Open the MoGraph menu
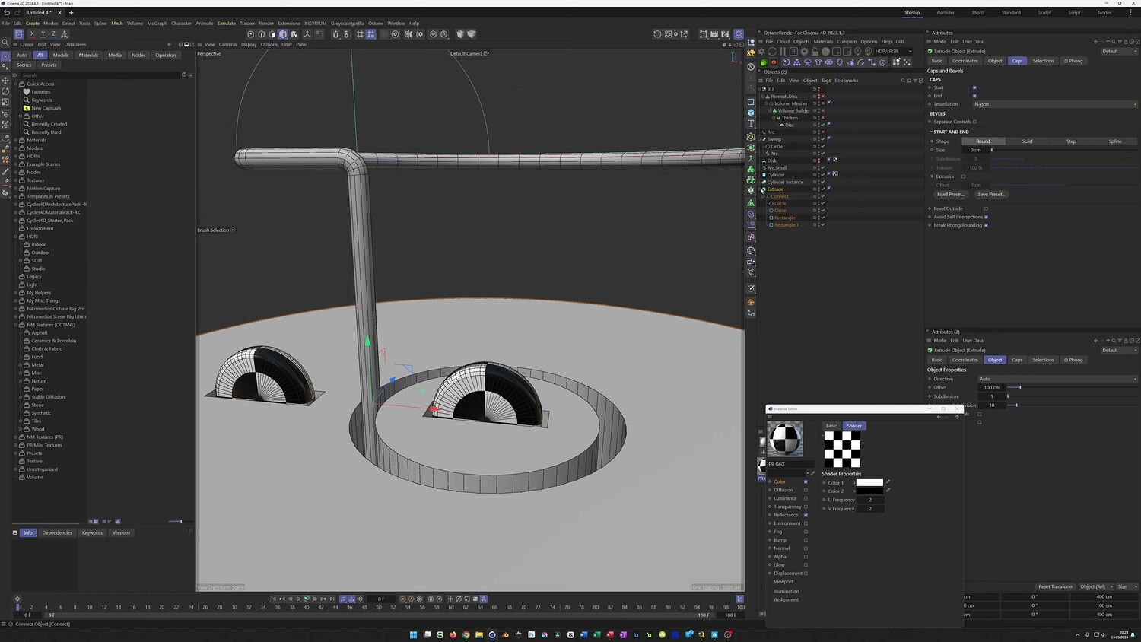 tap(157, 24)
